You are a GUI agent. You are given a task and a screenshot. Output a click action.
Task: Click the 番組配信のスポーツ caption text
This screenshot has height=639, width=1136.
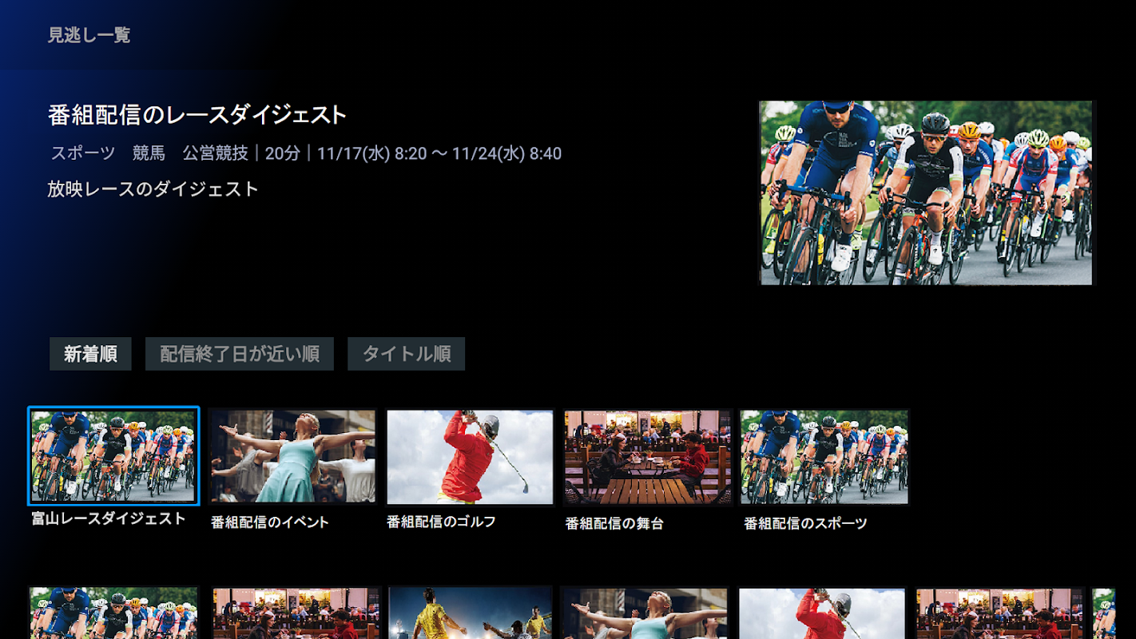(x=805, y=523)
